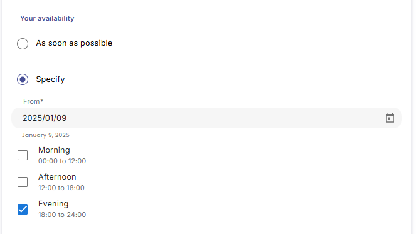Select the Specify radio button
The width and height of the screenshot is (417, 234).
pyautogui.click(x=23, y=79)
